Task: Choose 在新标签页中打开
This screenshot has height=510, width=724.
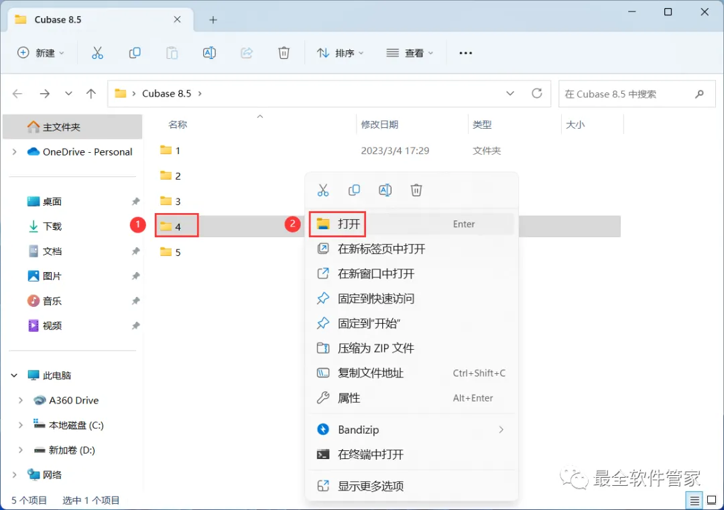Action: tap(411, 249)
